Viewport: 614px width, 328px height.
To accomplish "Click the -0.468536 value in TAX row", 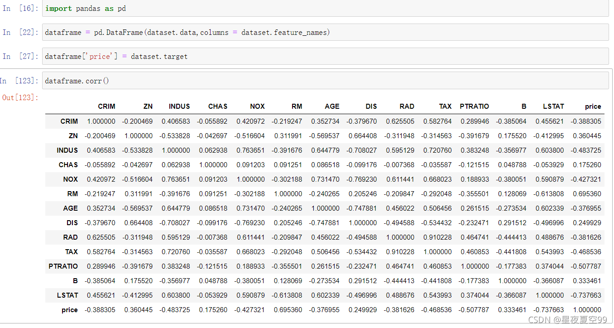I will (x=586, y=252).
